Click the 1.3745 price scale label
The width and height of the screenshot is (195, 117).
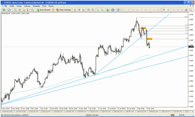pyautogui.click(x=191, y=15)
